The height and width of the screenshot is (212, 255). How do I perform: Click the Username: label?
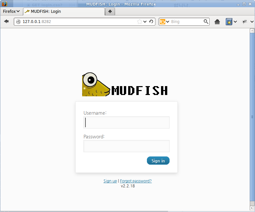pos(95,113)
